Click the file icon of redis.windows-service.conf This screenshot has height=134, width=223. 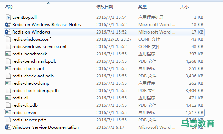point(8,47)
